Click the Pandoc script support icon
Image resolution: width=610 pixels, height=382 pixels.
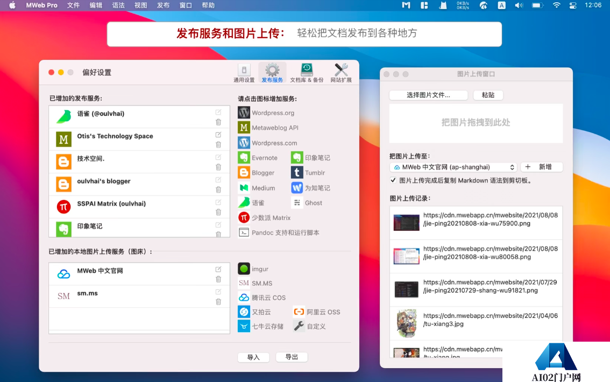244,232
